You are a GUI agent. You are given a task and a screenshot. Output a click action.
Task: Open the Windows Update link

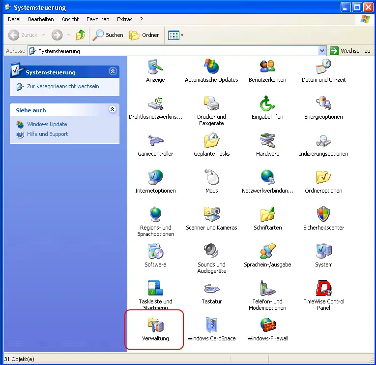47,124
